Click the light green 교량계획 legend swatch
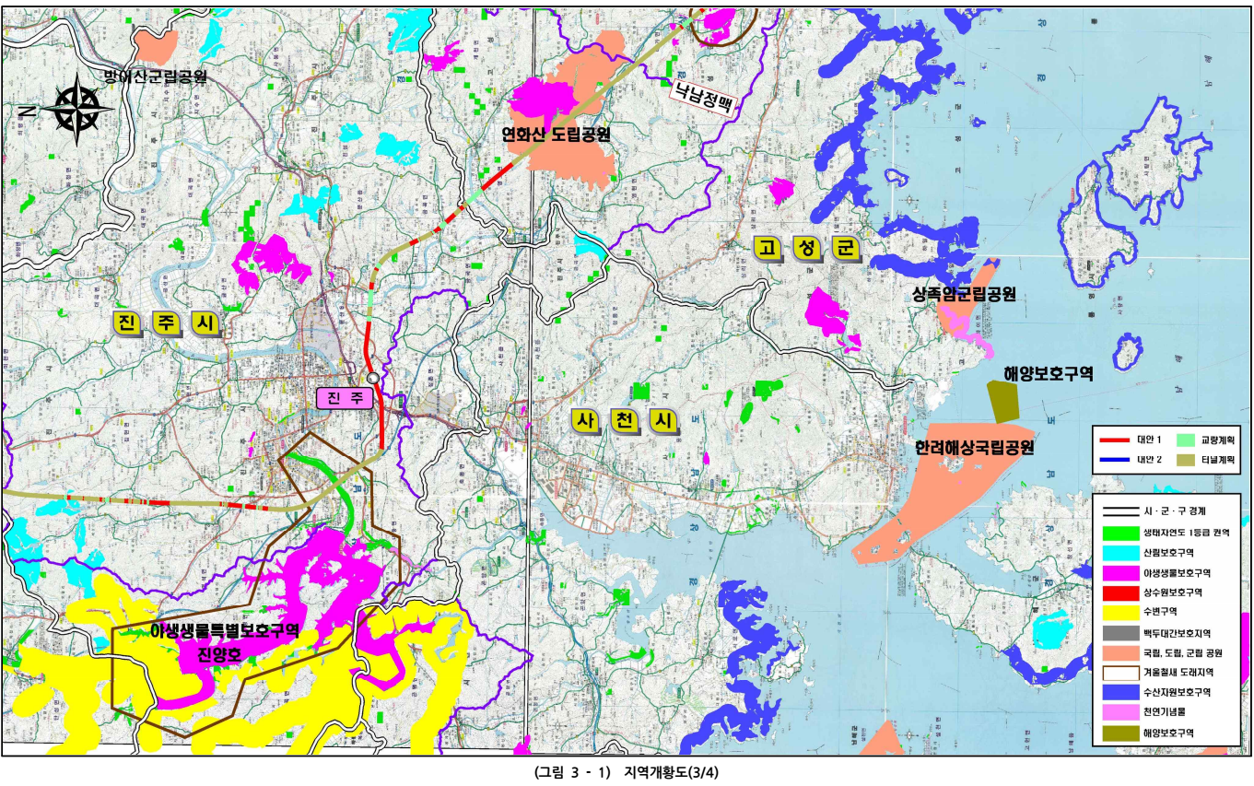This screenshot has height=786, width=1254. (1188, 440)
